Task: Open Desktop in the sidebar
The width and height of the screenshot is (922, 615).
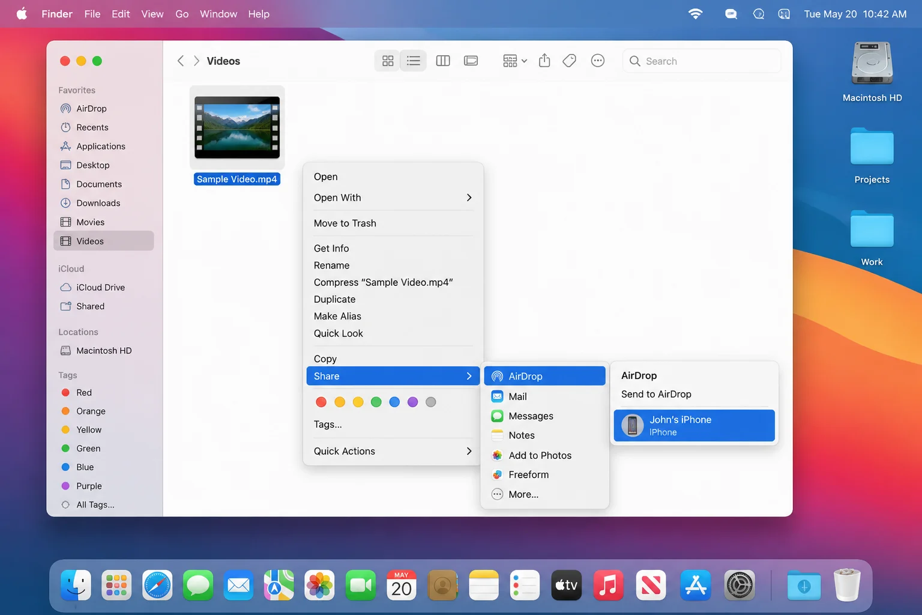Action: (x=103, y=165)
